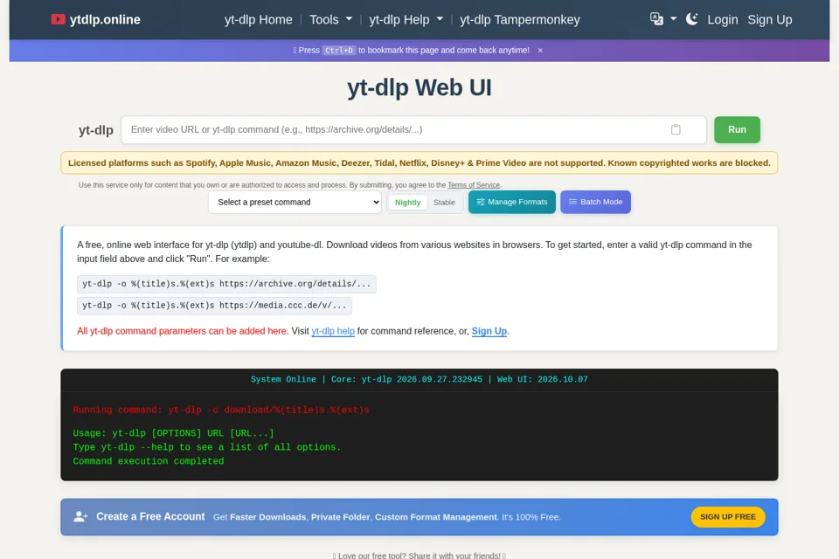
Task: Go to yt-dlp Home
Action: point(259,20)
